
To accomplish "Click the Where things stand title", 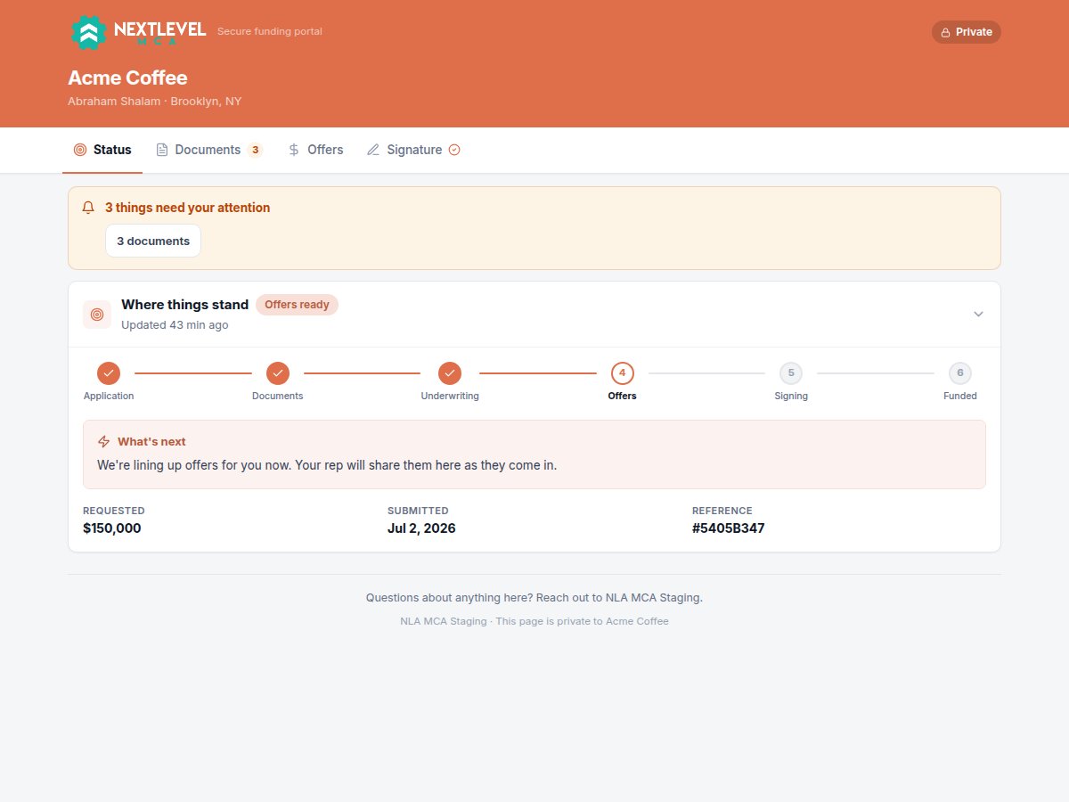I will [184, 305].
